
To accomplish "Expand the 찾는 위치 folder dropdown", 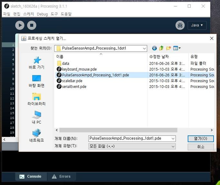I will pyautogui.click(x=144, y=49).
